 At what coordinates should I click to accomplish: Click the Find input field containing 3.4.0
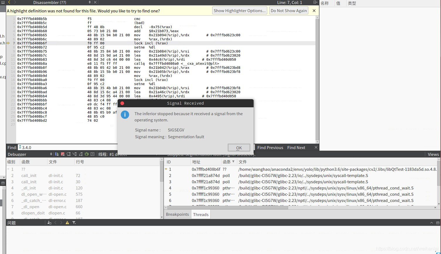pos(68,148)
